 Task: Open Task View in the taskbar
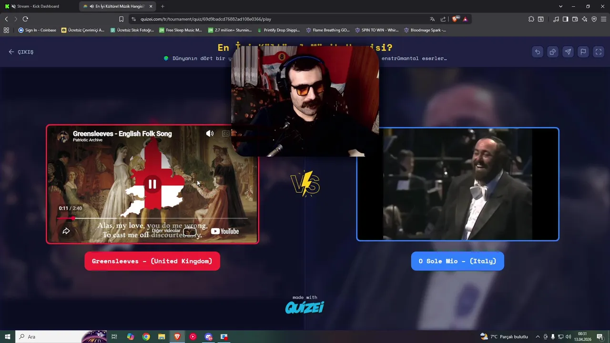(114, 337)
